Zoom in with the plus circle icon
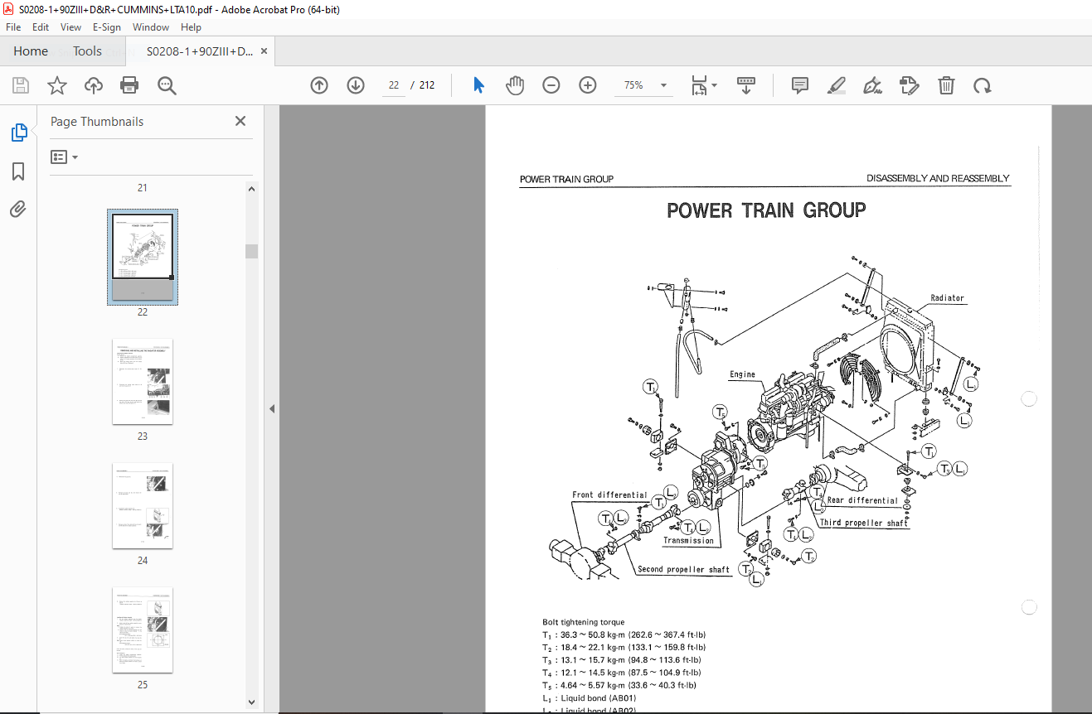 coord(588,85)
